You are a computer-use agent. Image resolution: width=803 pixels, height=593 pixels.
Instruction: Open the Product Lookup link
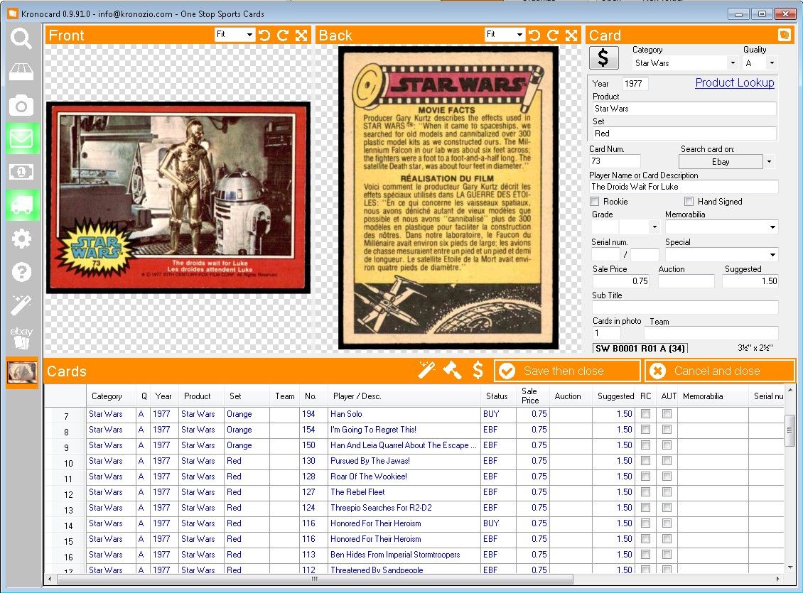tap(734, 83)
